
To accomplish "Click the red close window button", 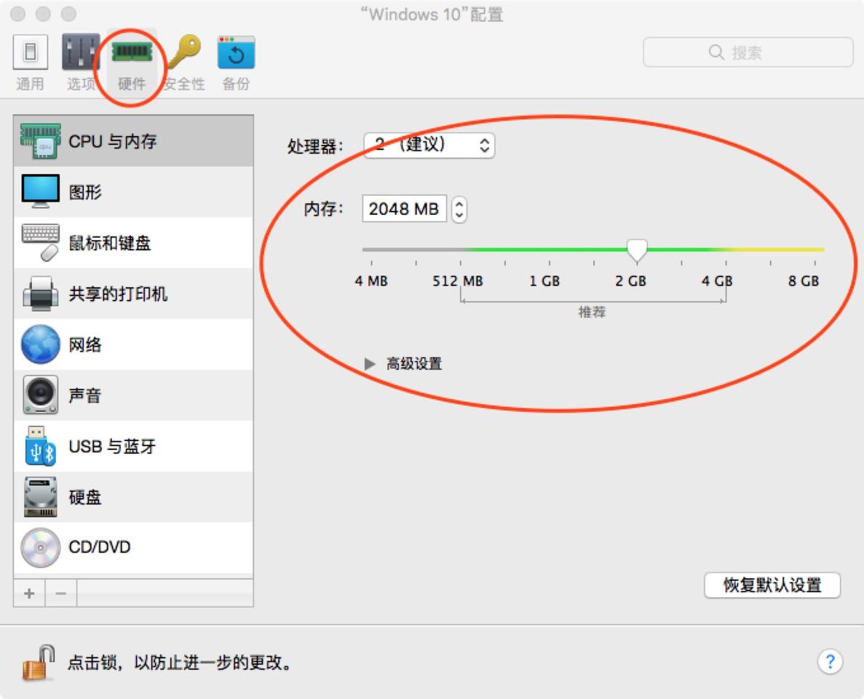I will [x=17, y=14].
